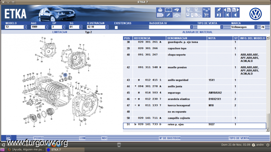Viewport: 271px width, 152px height.
Task: Switch to Firefox window in taskbar
Action: [x=26, y=150]
